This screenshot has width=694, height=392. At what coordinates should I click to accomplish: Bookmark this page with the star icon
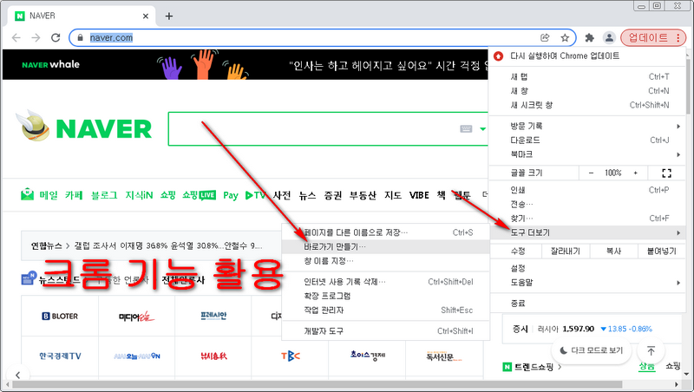pyautogui.click(x=565, y=37)
